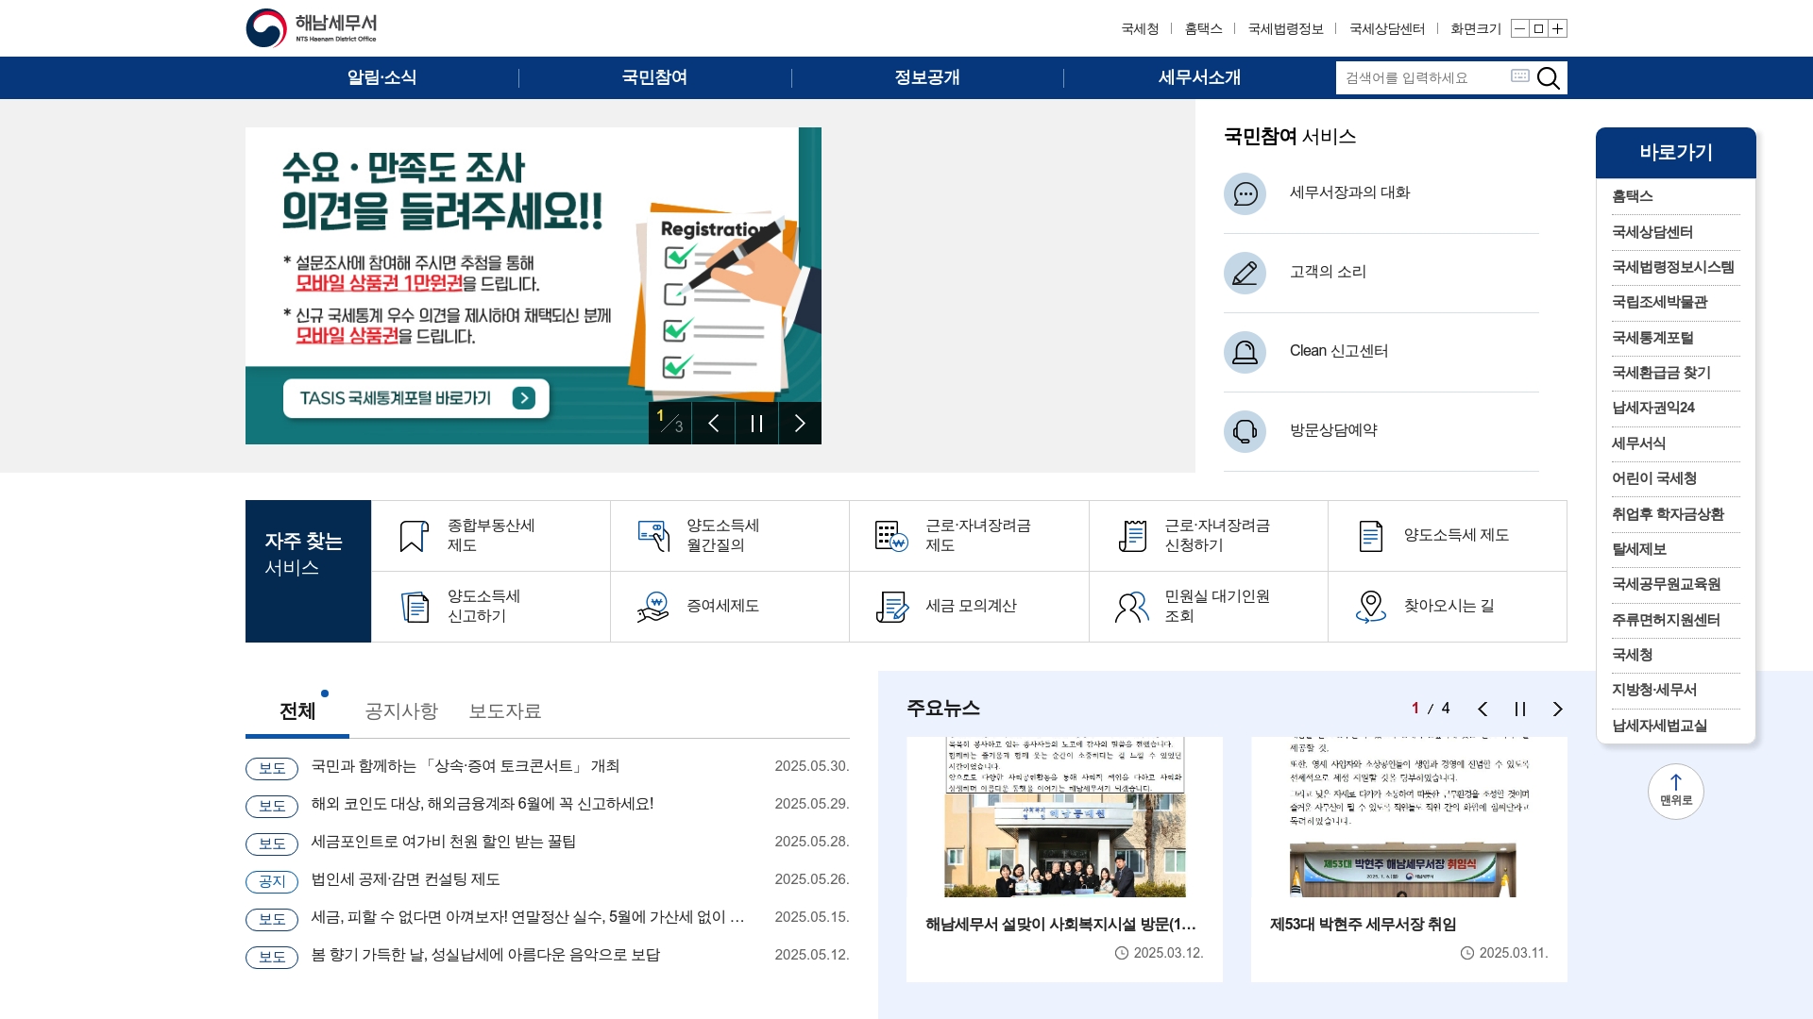
Task: Go to next banner slide
Action: [x=800, y=423]
